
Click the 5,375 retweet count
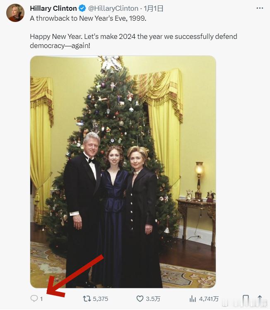tap(101, 299)
